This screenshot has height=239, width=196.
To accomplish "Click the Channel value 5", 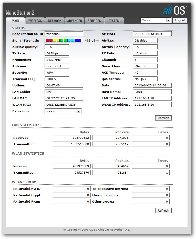I will 145,60.
